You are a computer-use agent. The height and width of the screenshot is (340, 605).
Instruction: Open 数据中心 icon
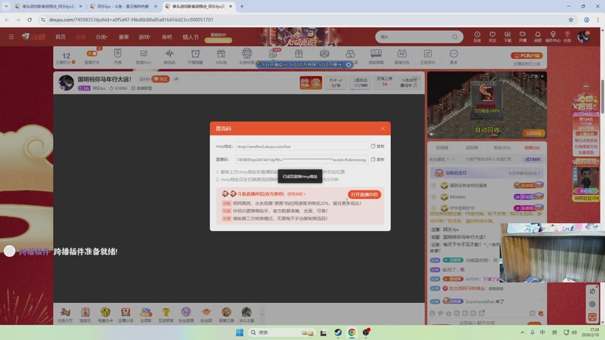click(144, 56)
